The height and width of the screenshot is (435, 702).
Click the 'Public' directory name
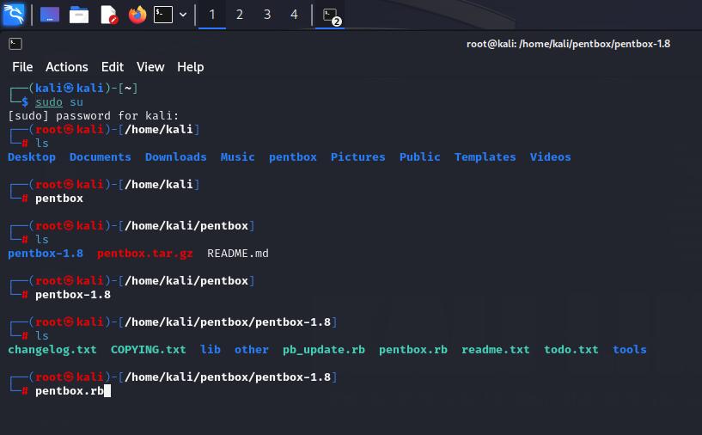click(x=420, y=156)
